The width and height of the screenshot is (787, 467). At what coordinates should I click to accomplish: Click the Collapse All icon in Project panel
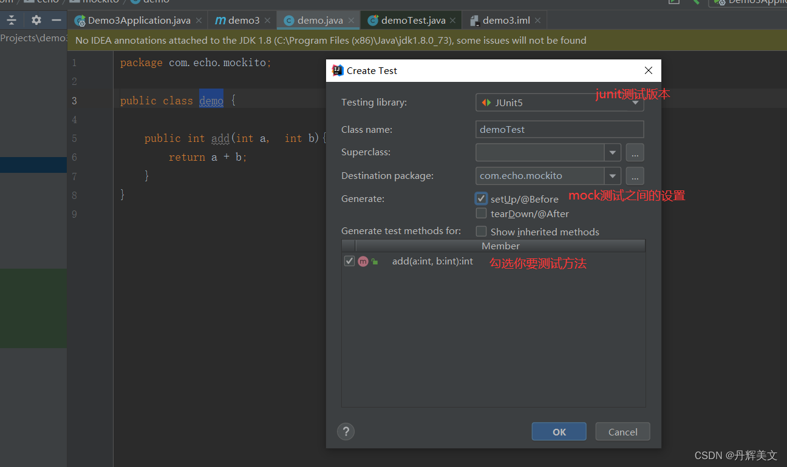(12, 20)
